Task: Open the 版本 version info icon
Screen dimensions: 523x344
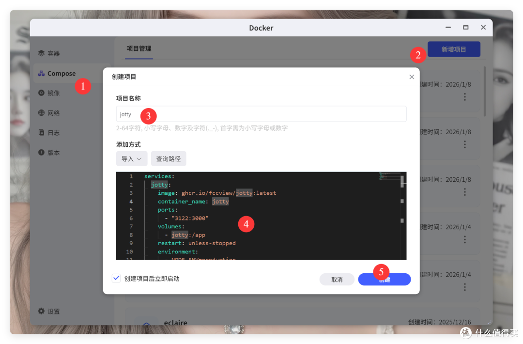Action: [41, 153]
